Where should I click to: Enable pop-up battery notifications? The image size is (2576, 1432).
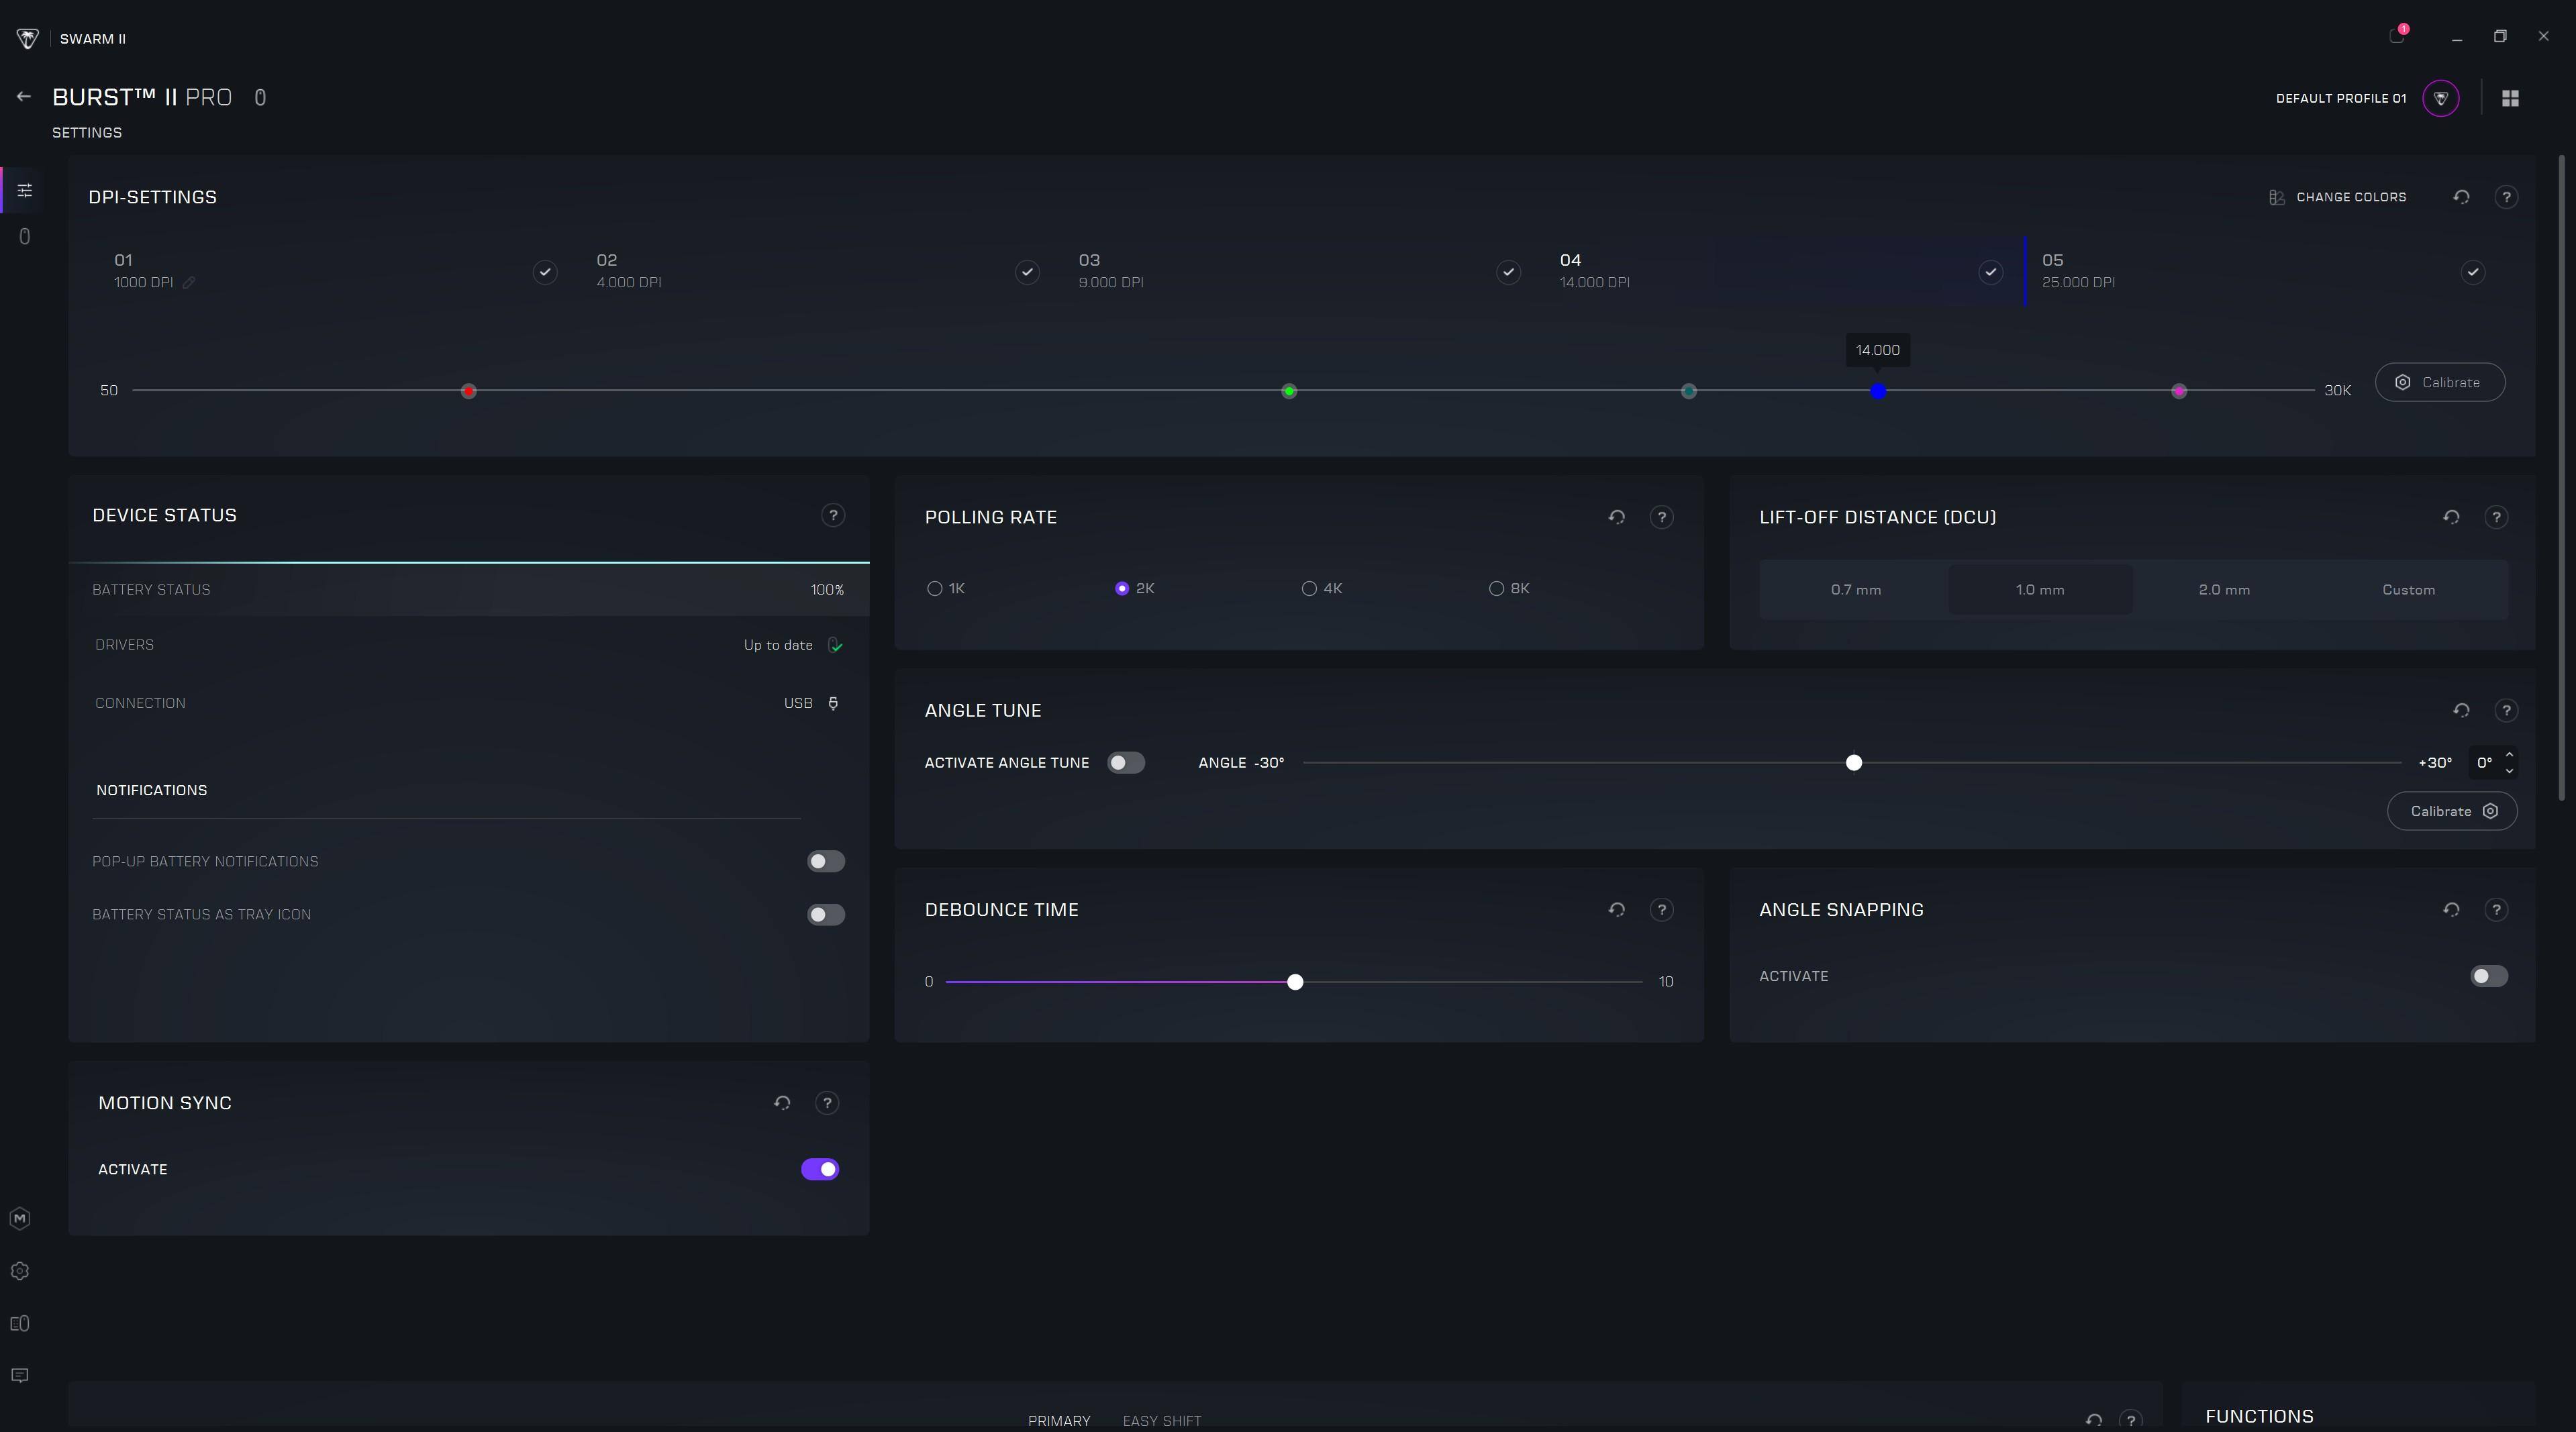tap(826, 862)
